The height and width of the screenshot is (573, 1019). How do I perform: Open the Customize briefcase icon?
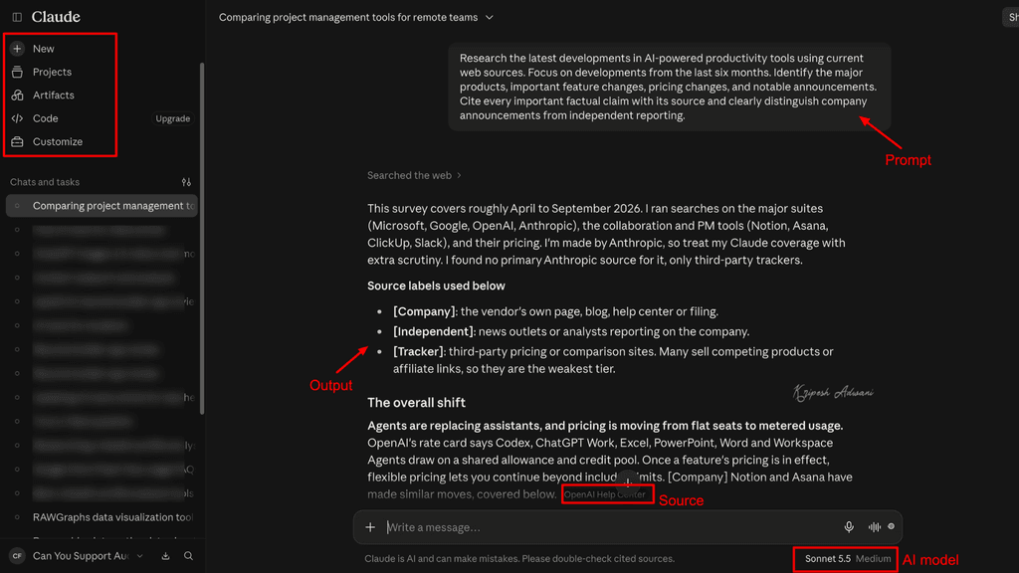(x=18, y=141)
